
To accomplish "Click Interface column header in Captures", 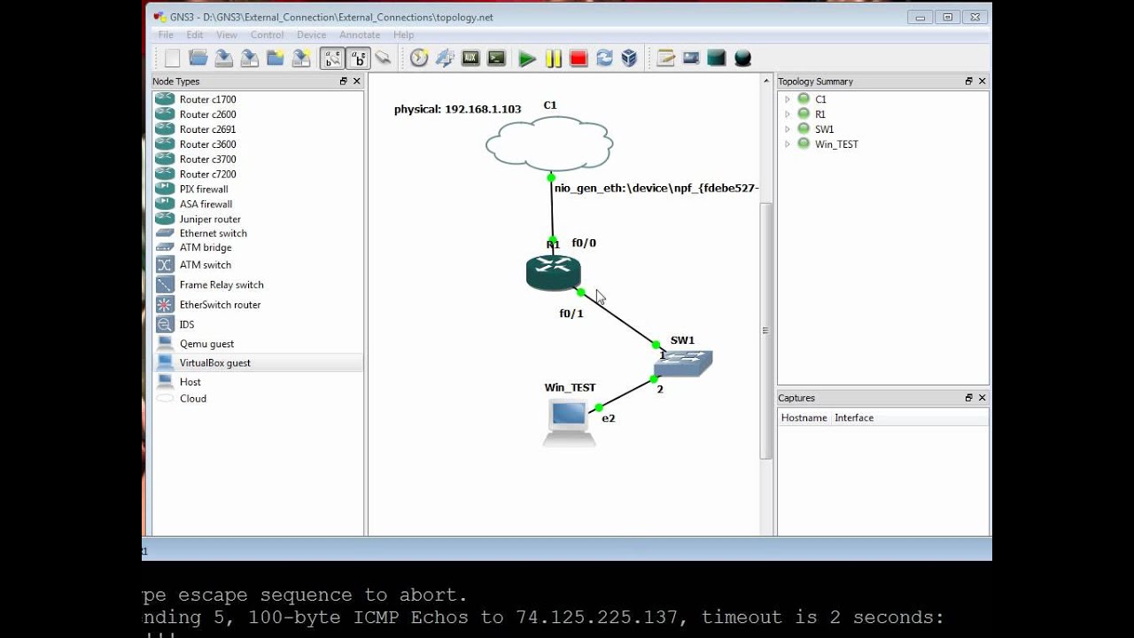I will 854,418.
